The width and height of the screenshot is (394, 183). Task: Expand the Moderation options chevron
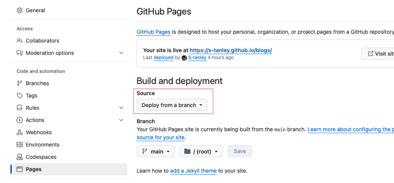click(121, 53)
